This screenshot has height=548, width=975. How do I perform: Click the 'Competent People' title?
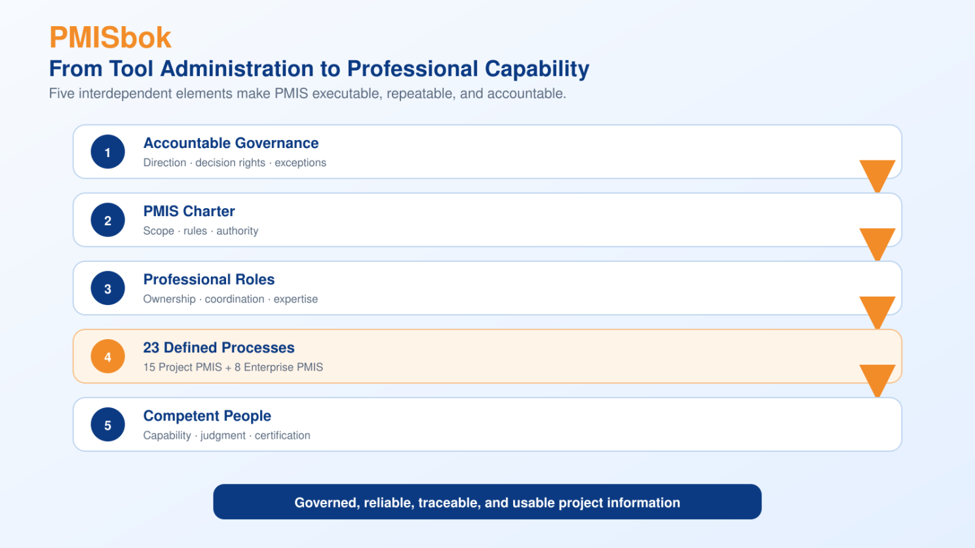click(x=207, y=416)
